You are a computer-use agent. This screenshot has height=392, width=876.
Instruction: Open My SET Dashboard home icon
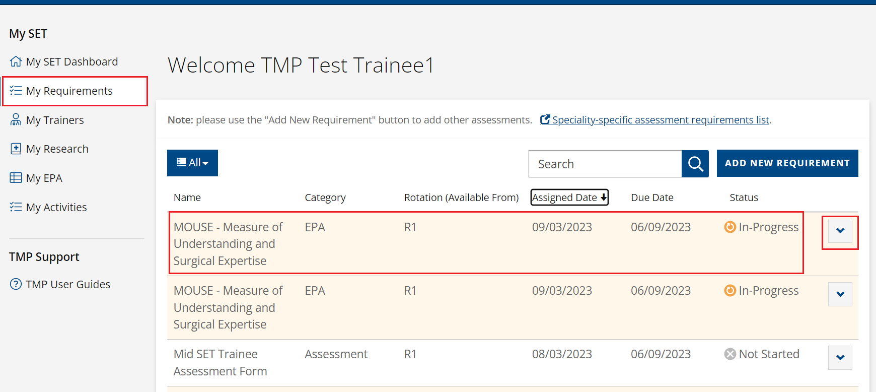pos(16,61)
